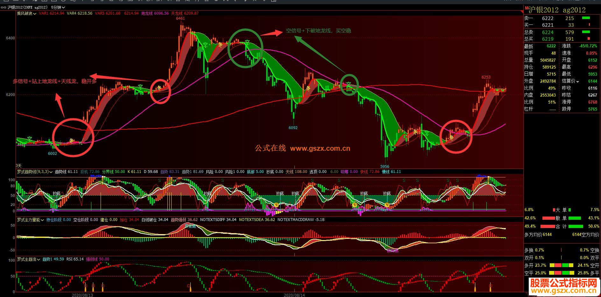Select the 持仓 value 589125
Viewport: 601px width, 297px height.
click(549, 67)
